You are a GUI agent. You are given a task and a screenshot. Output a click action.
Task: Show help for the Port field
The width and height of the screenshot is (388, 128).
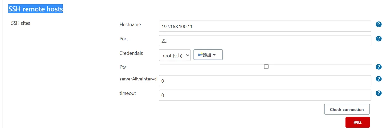tap(379, 39)
